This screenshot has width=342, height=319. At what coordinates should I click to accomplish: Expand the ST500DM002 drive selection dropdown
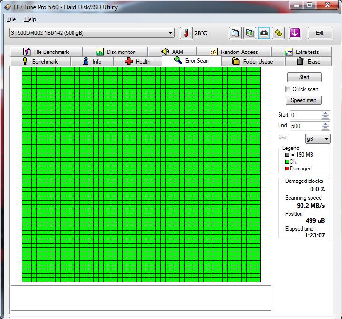tap(171, 33)
